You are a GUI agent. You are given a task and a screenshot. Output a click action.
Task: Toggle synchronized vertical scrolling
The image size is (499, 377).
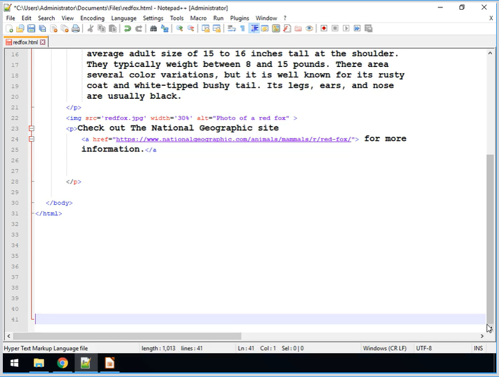pyautogui.click(x=206, y=28)
